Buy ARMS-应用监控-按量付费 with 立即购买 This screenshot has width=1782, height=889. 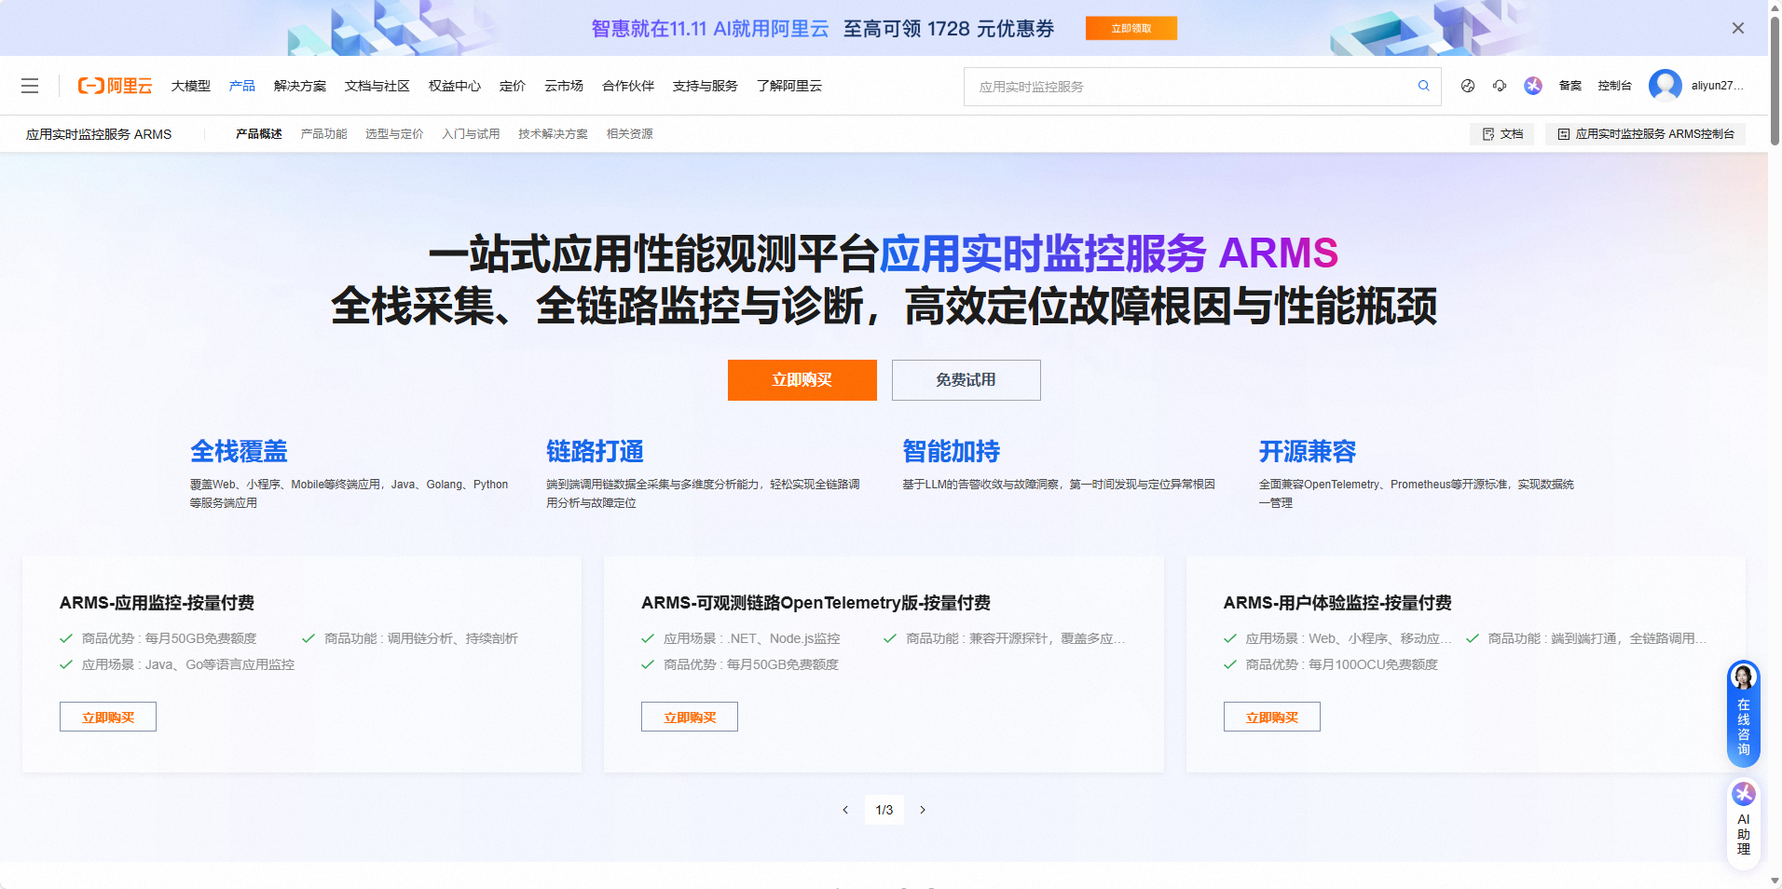[108, 717]
